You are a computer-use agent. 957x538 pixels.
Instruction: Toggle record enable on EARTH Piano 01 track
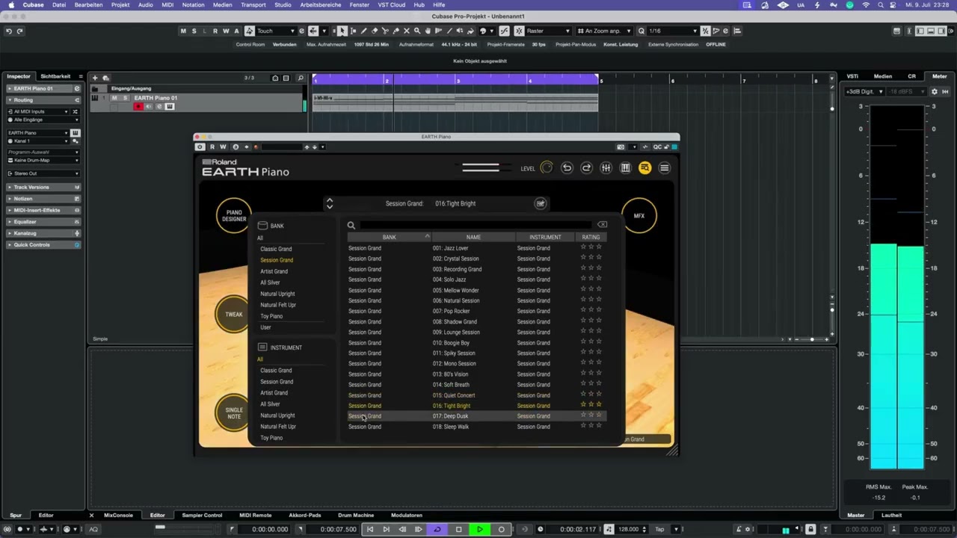(138, 107)
